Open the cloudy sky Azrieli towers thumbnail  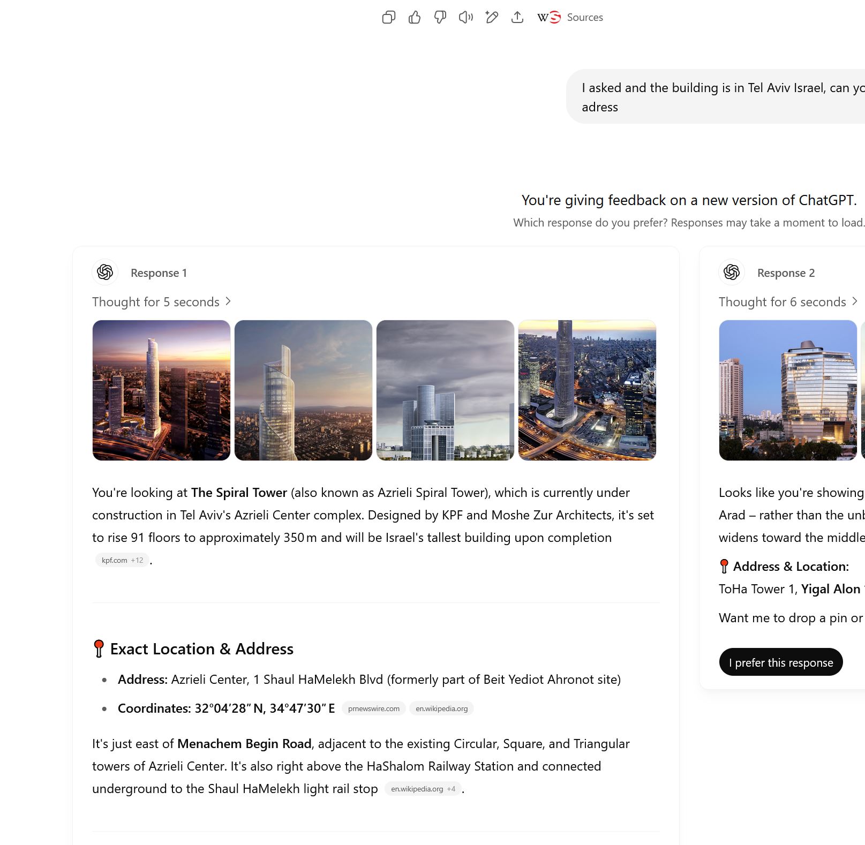click(445, 390)
